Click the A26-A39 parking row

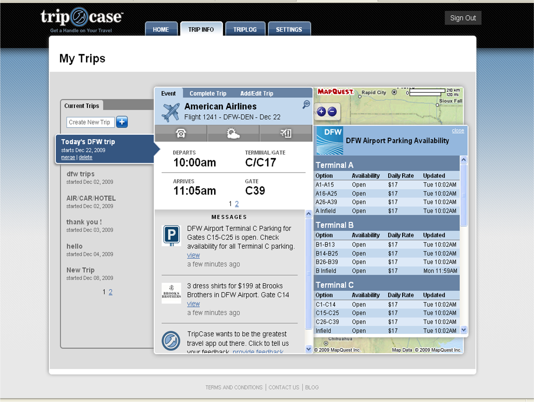(387, 202)
